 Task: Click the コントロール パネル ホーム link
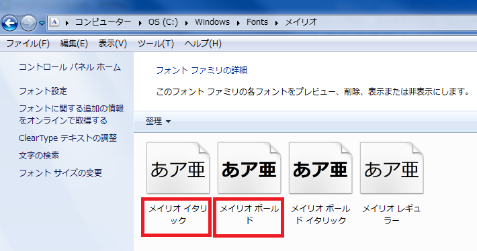70,67
